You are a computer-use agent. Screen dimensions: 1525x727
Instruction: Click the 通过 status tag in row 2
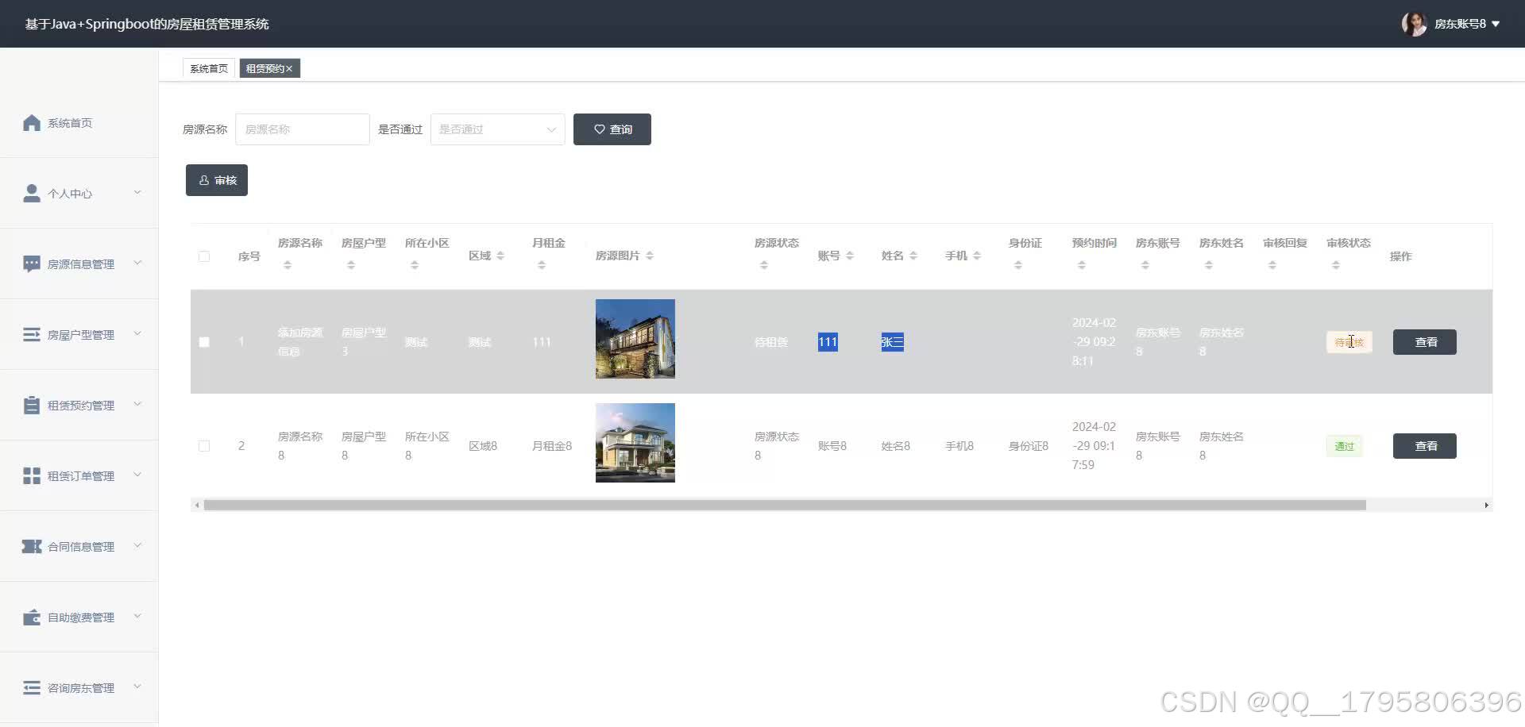[1344, 446]
